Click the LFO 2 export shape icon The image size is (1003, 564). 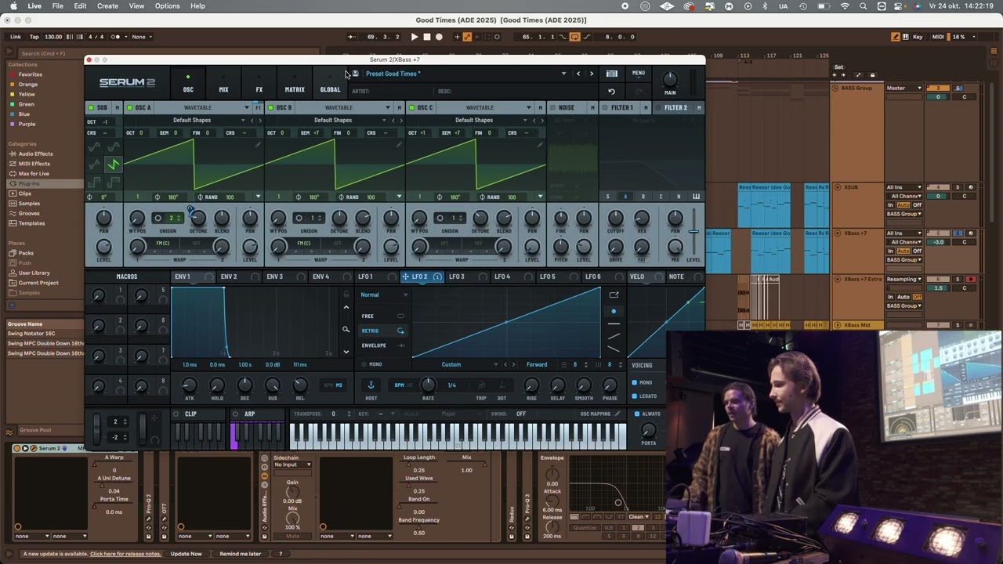[x=614, y=295]
